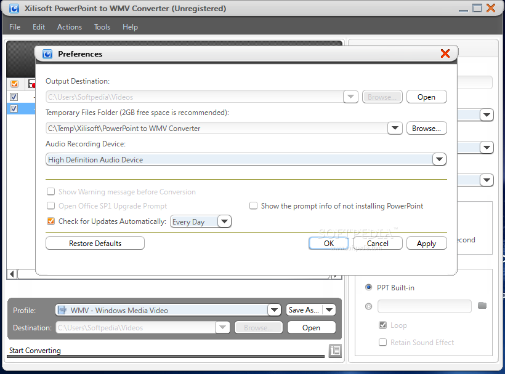Select the custom audio file radio button

368,306
